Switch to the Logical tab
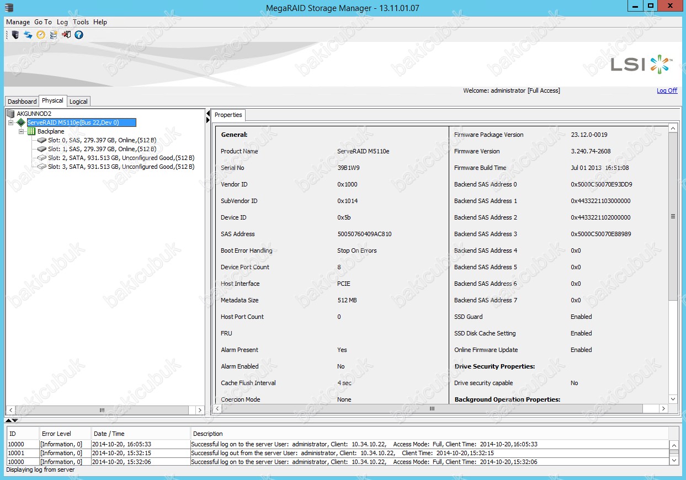Viewport: 686px width, 480px height. point(78,102)
